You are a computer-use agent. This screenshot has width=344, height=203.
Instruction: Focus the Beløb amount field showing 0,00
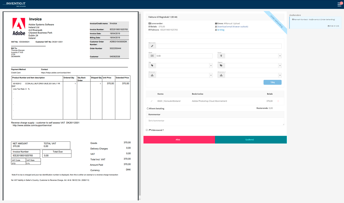(184, 56)
